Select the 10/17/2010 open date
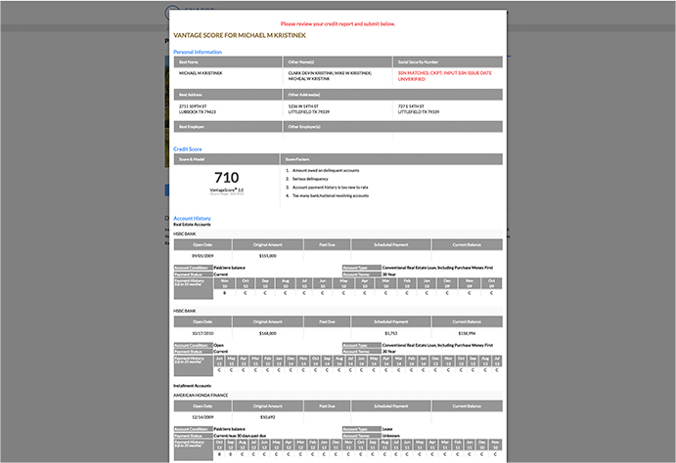This screenshot has height=463, width=676. click(203, 333)
